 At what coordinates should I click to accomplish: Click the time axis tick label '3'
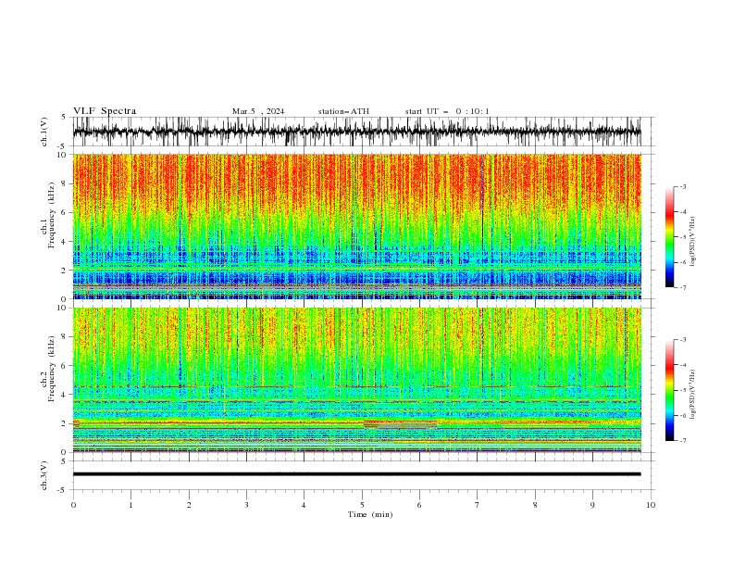pyautogui.click(x=246, y=505)
